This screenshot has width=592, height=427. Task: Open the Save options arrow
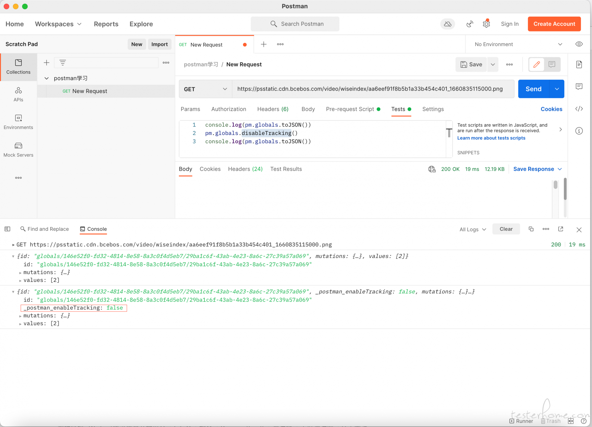(x=493, y=64)
